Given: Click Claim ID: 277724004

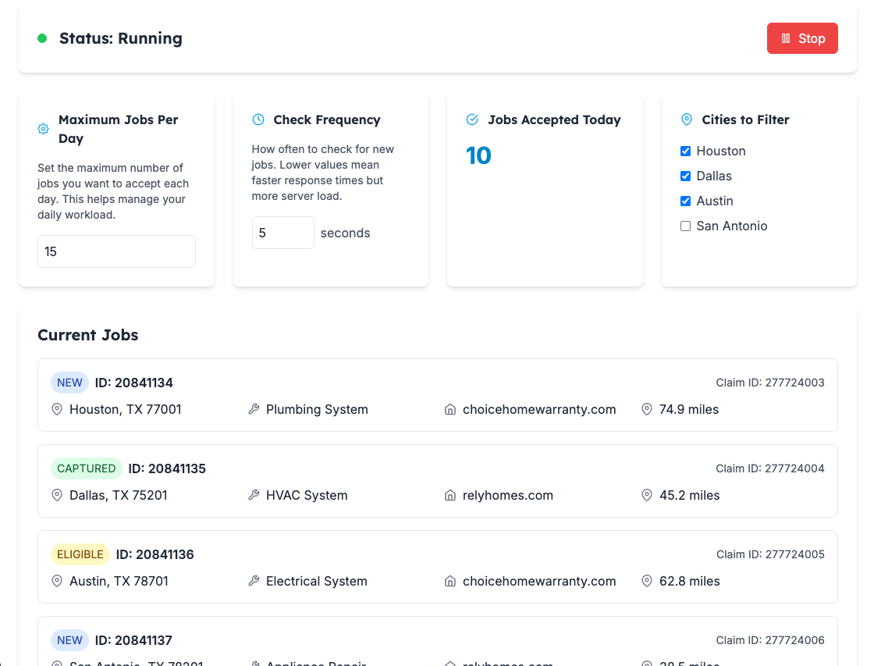Looking at the screenshot, I should [769, 468].
